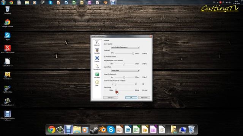
Task: Click Blender in the Windows taskbar
Action: (105, 3)
